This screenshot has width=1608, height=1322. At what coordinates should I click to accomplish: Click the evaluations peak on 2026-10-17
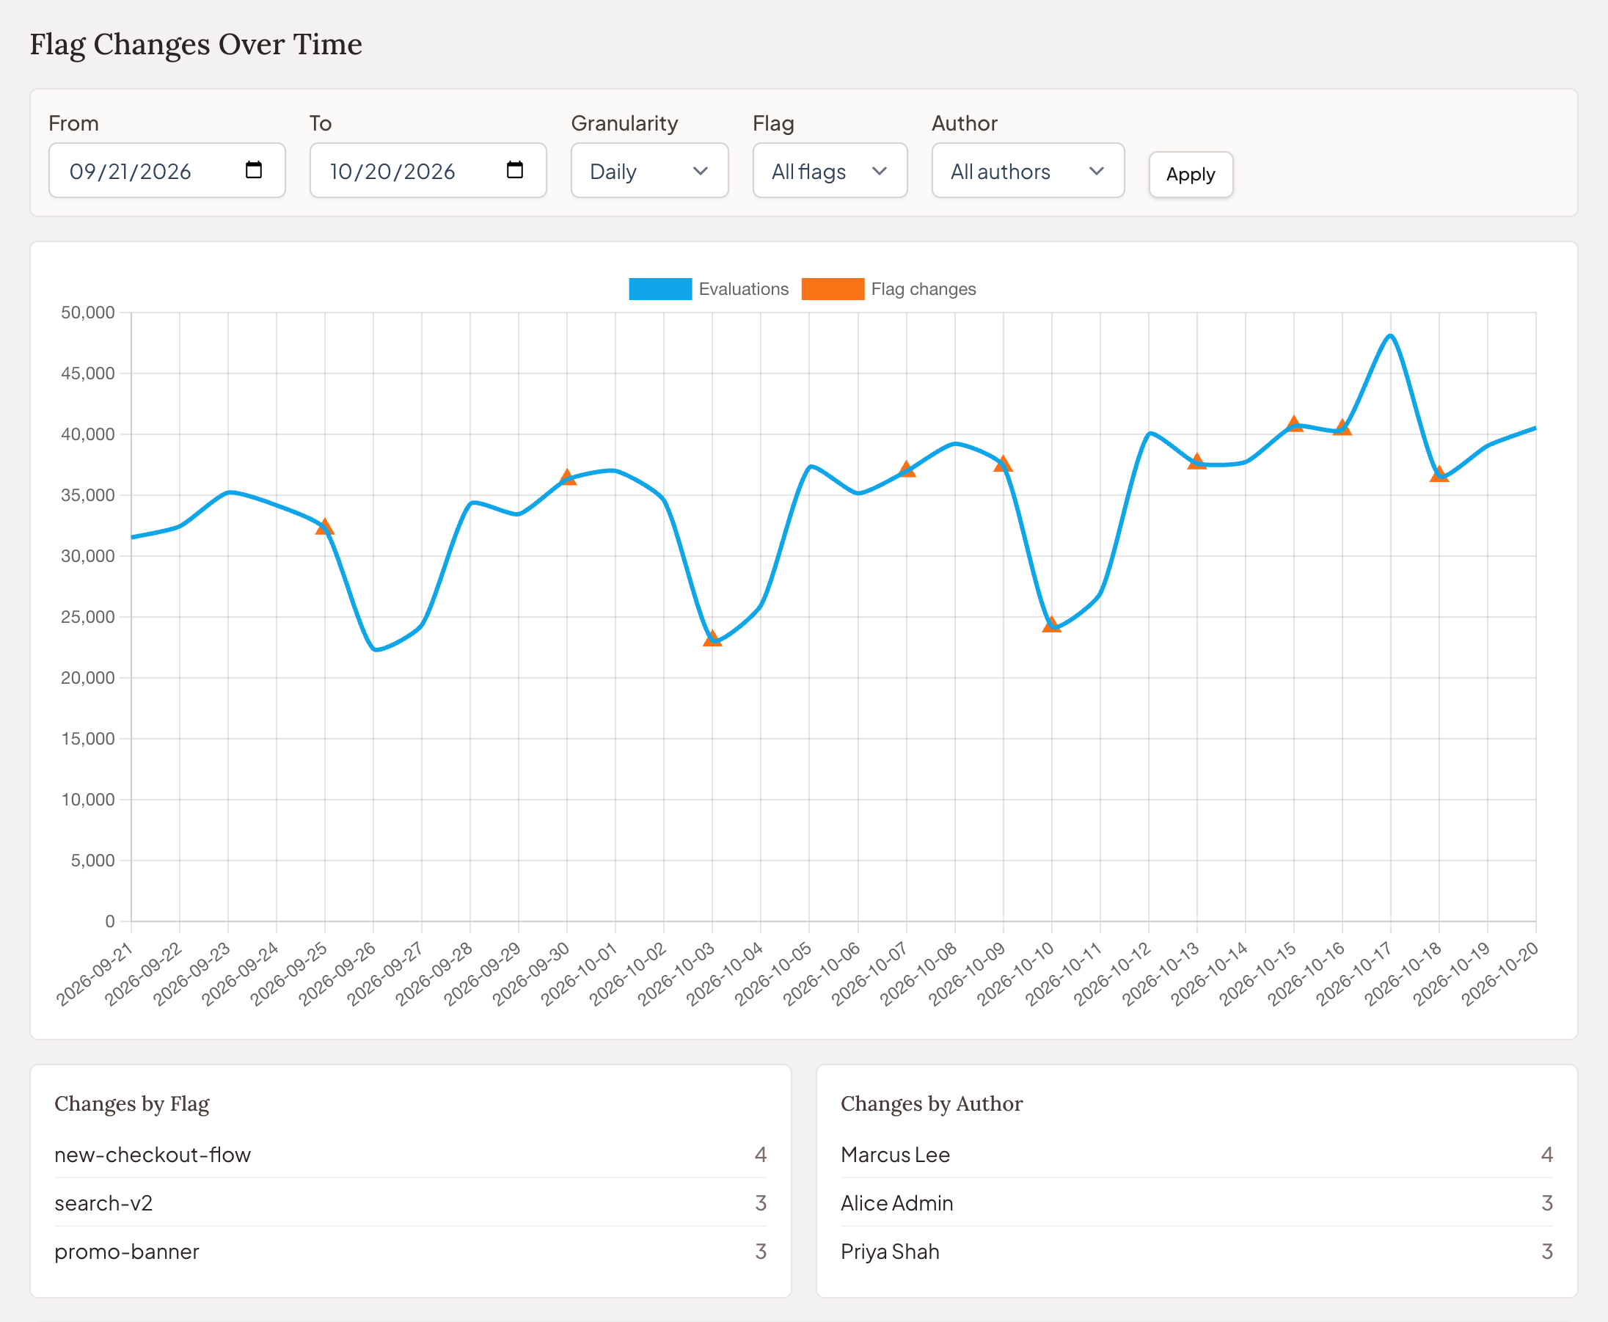(x=1390, y=336)
